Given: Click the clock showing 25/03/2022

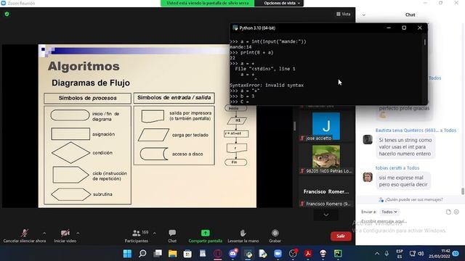Looking at the screenshot, I should [440, 254].
